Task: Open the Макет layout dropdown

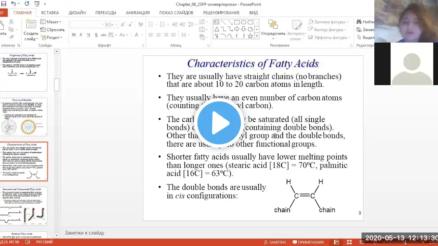Action: [51, 22]
